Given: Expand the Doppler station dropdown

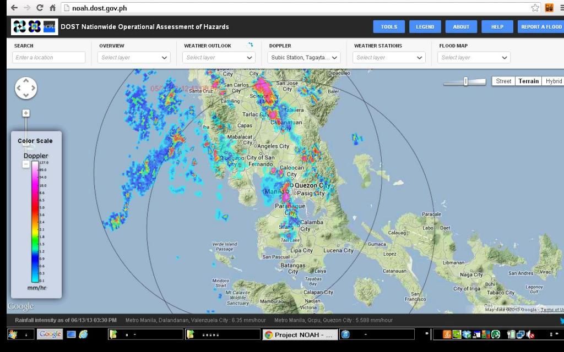Looking at the screenshot, I should (x=304, y=57).
